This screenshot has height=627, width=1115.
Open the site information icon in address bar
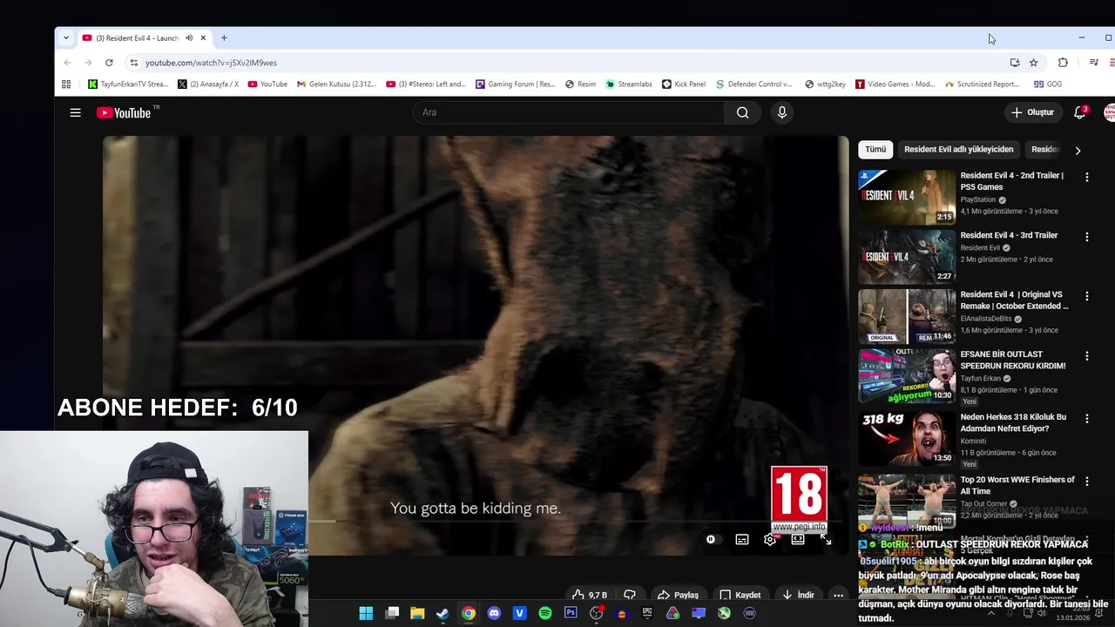tap(133, 63)
